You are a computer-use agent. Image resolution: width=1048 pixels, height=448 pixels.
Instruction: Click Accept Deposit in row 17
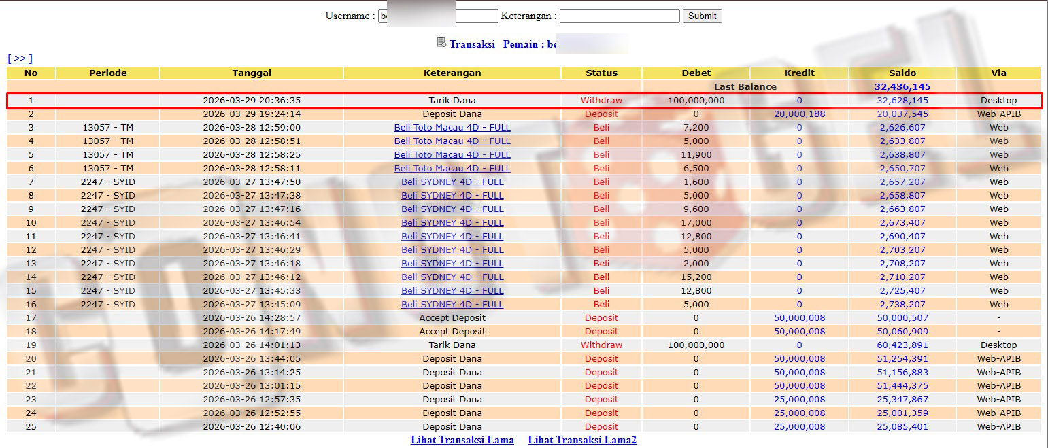click(x=452, y=317)
